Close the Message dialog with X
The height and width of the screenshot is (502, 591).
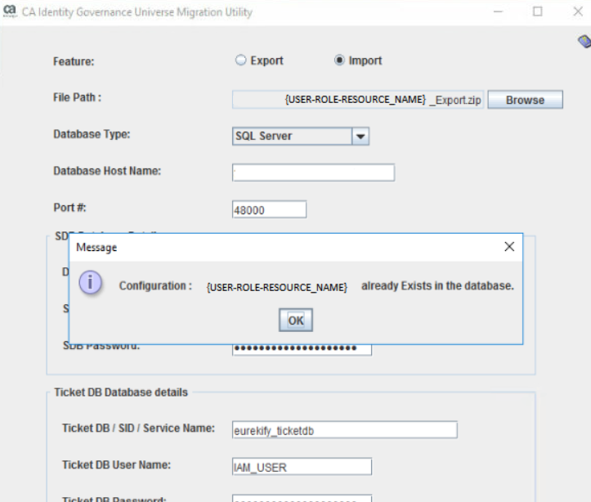click(x=509, y=246)
